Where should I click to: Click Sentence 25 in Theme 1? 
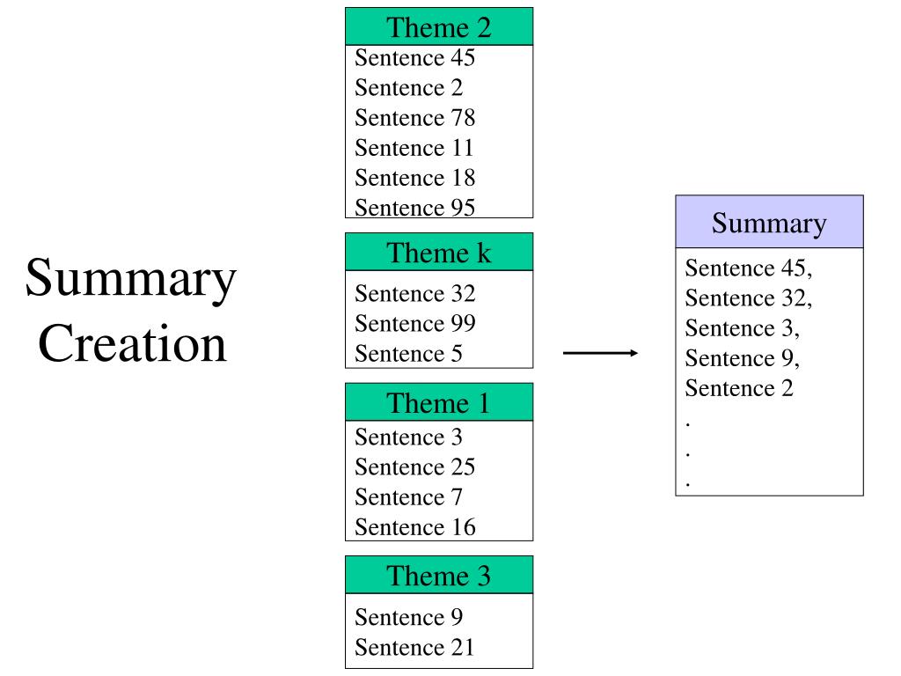[415, 467]
